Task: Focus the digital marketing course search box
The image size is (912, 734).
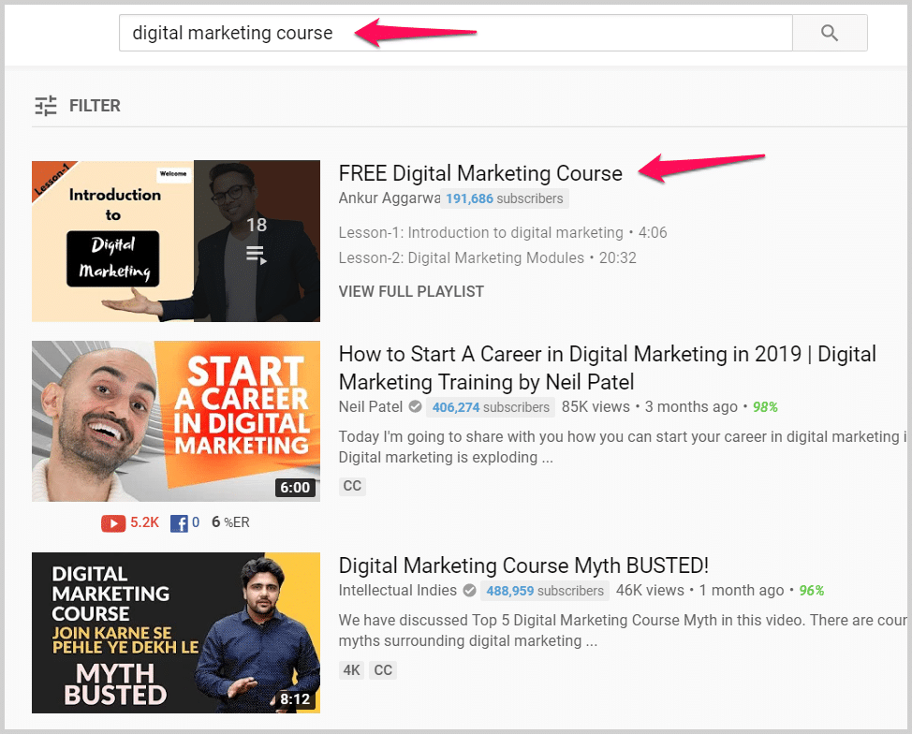Action: pos(455,33)
